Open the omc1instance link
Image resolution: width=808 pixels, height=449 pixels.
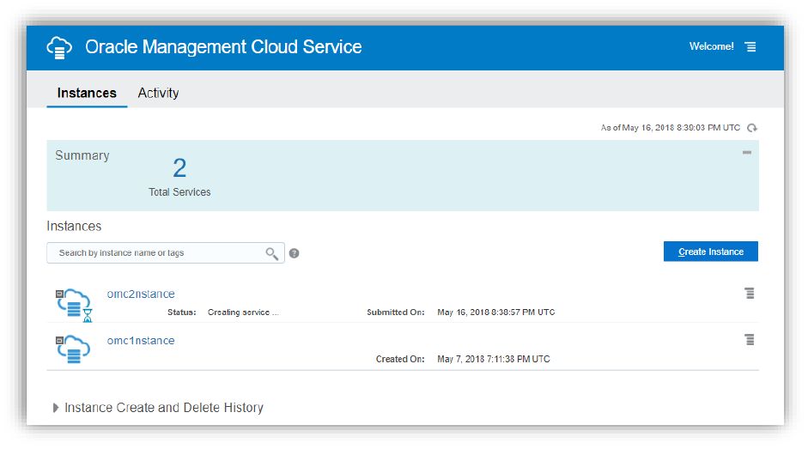(141, 341)
